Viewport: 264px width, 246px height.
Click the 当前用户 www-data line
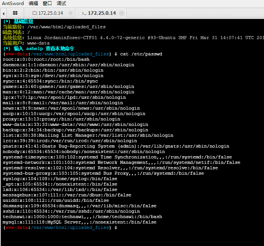[26, 43]
